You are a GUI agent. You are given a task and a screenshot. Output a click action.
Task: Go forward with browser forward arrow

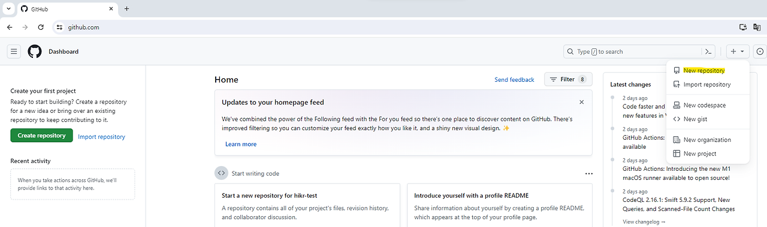pyautogui.click(x=25, y=27)
